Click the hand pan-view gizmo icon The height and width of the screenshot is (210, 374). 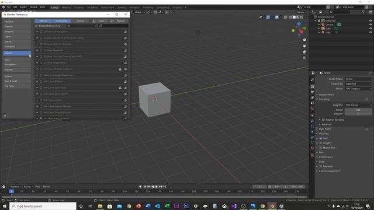[304, 46]
